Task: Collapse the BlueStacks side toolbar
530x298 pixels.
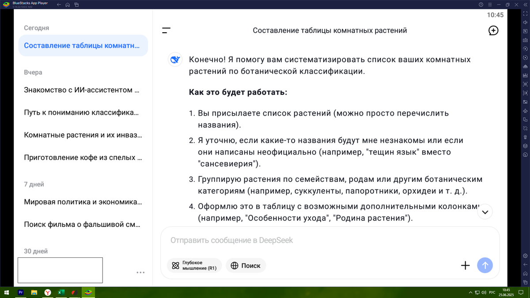Action: coord(525,4)
